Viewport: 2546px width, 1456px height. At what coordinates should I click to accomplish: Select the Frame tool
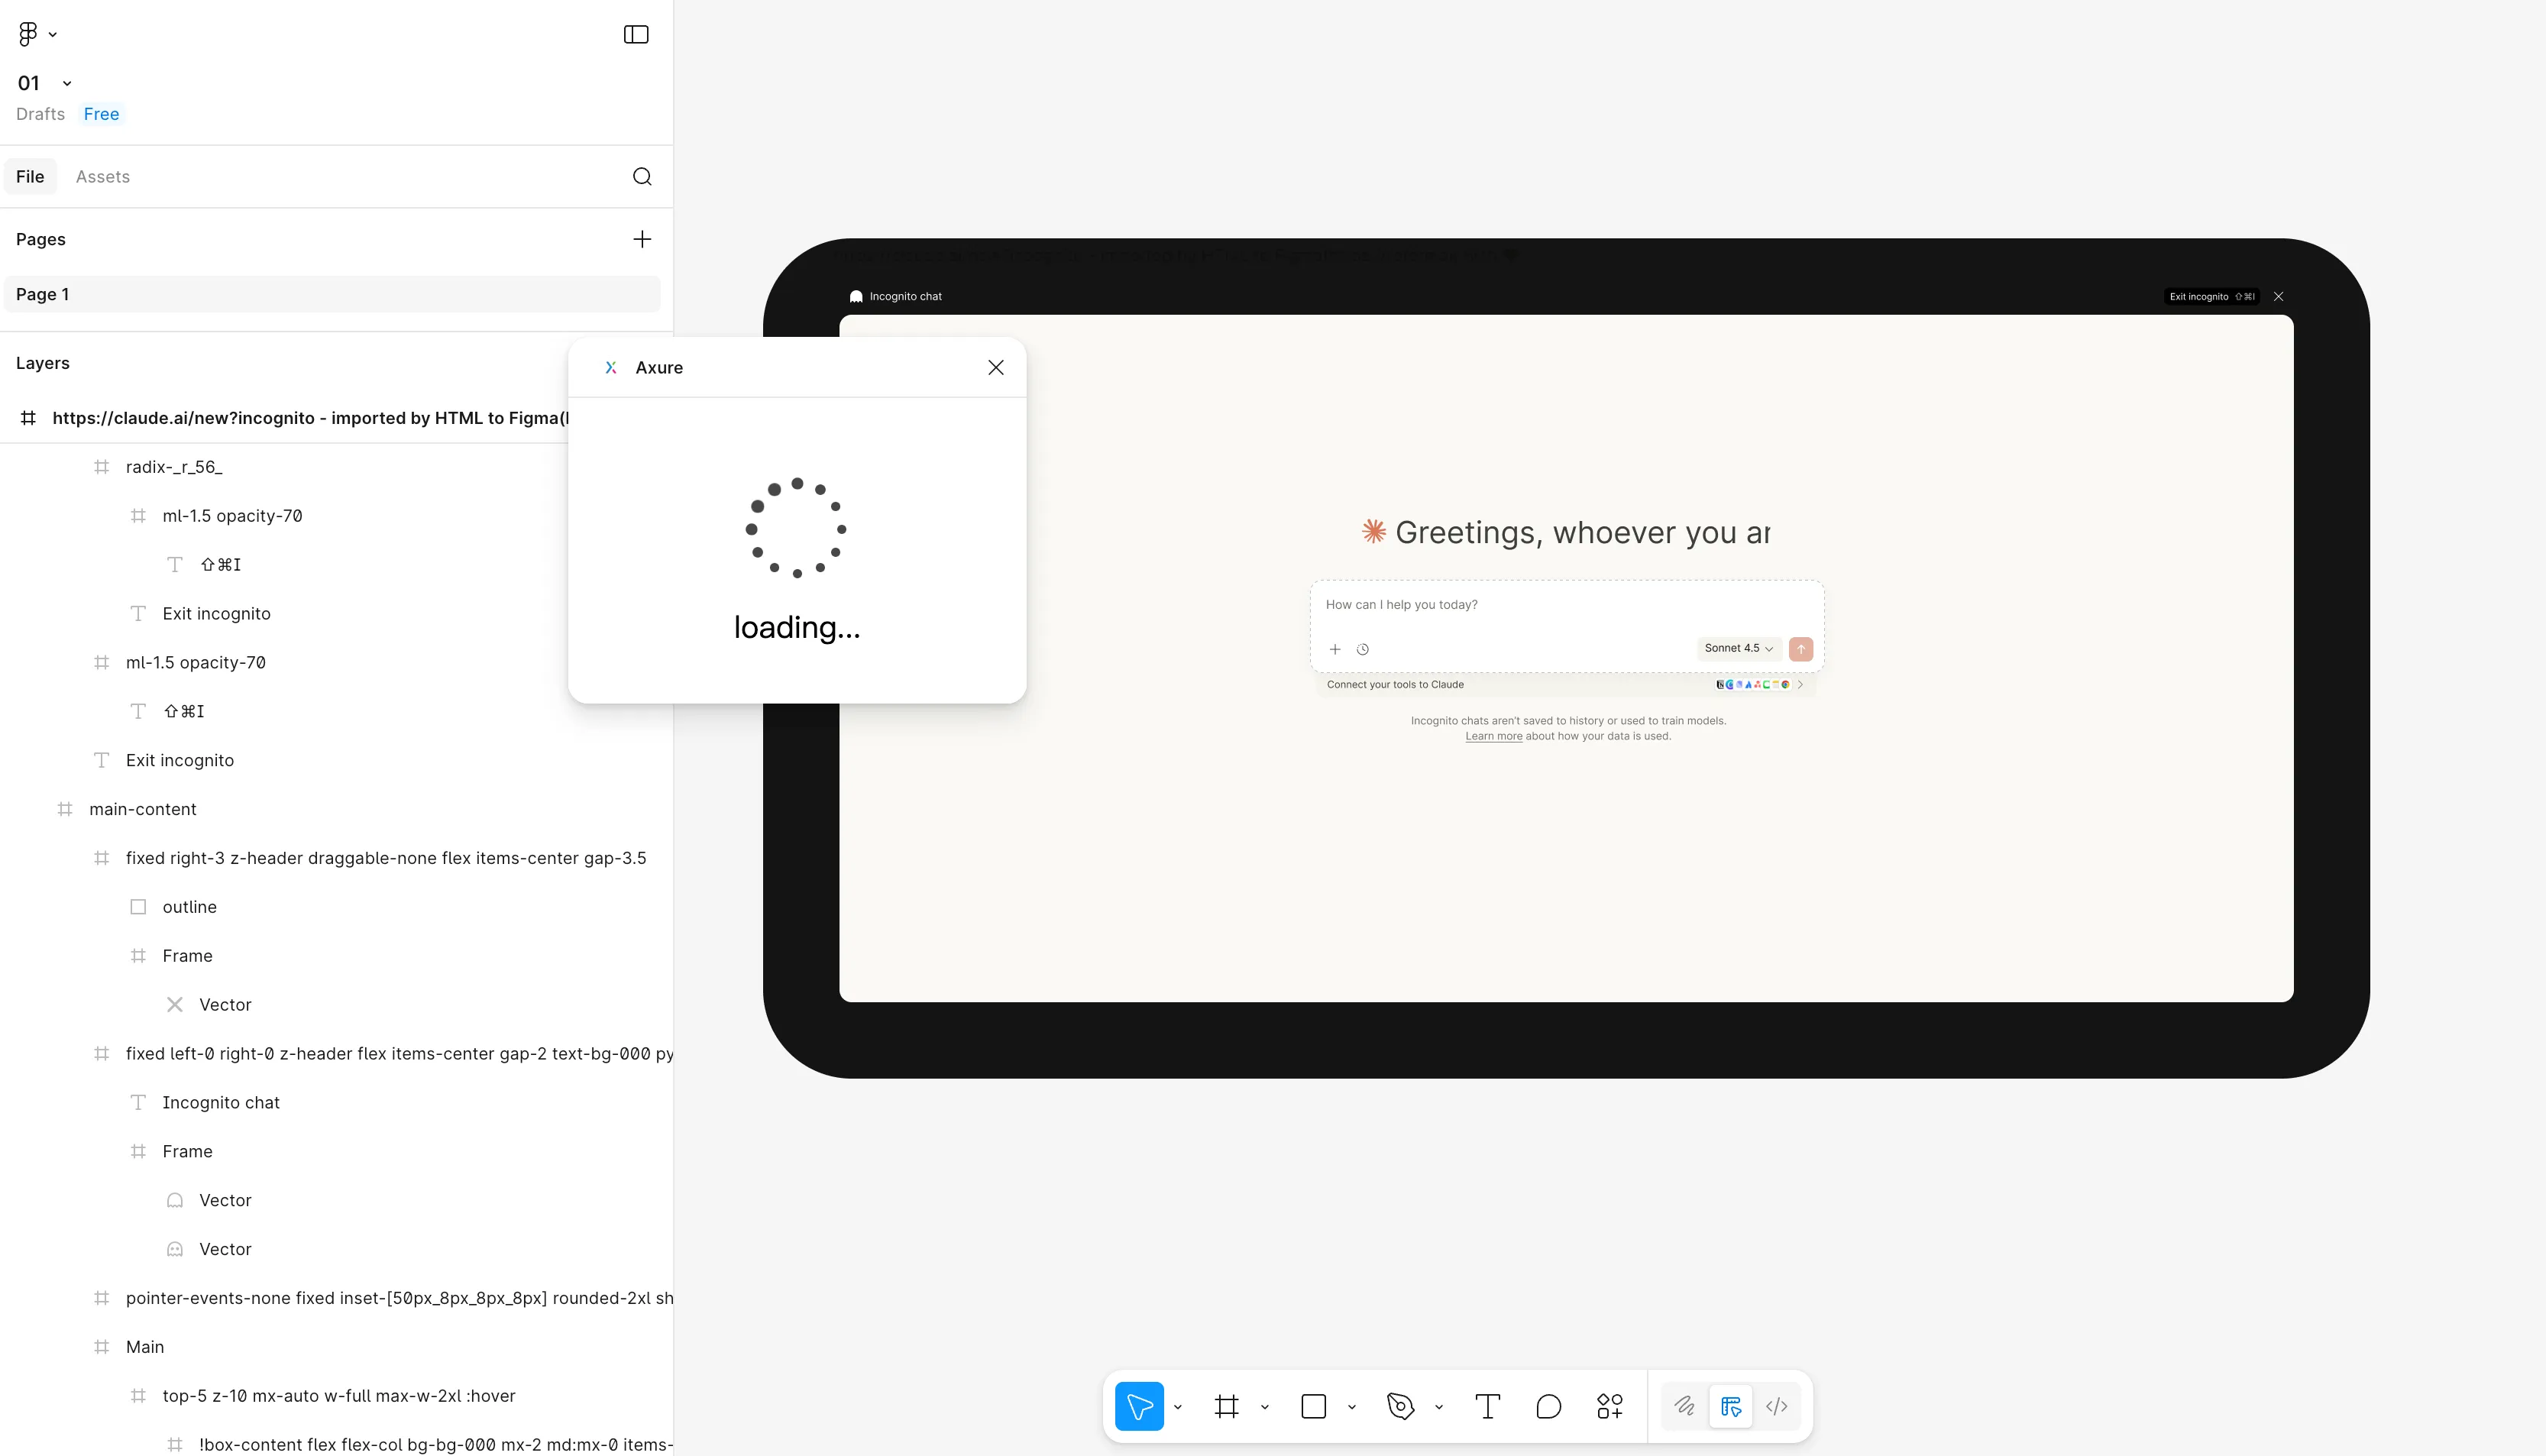1226,1406
